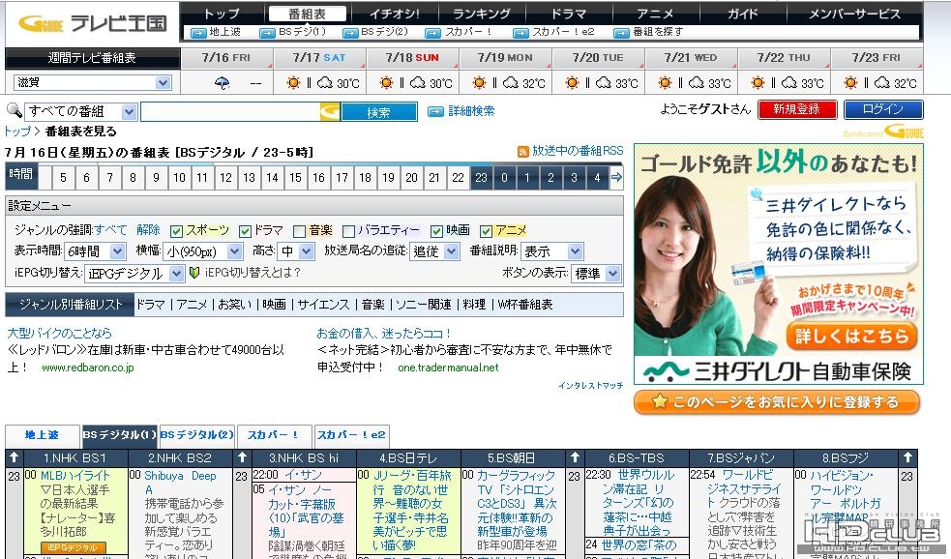
Task: Click the green shield iEPG help icon
Action: (194, 273)
